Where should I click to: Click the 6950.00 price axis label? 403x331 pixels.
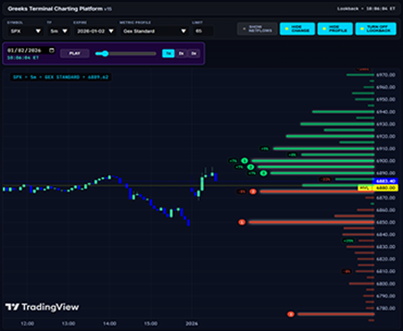point(386,99)
